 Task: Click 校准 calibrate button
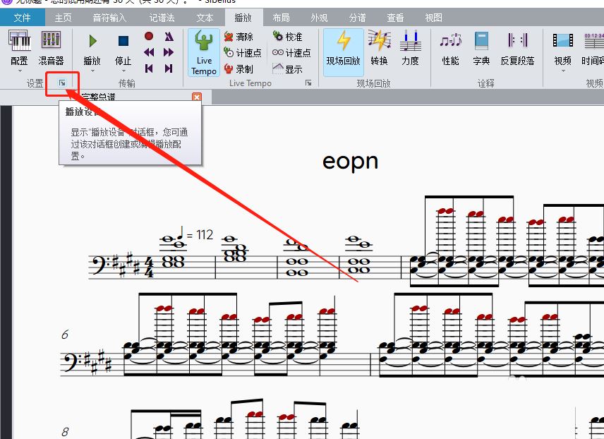click(x=287, y=37)
